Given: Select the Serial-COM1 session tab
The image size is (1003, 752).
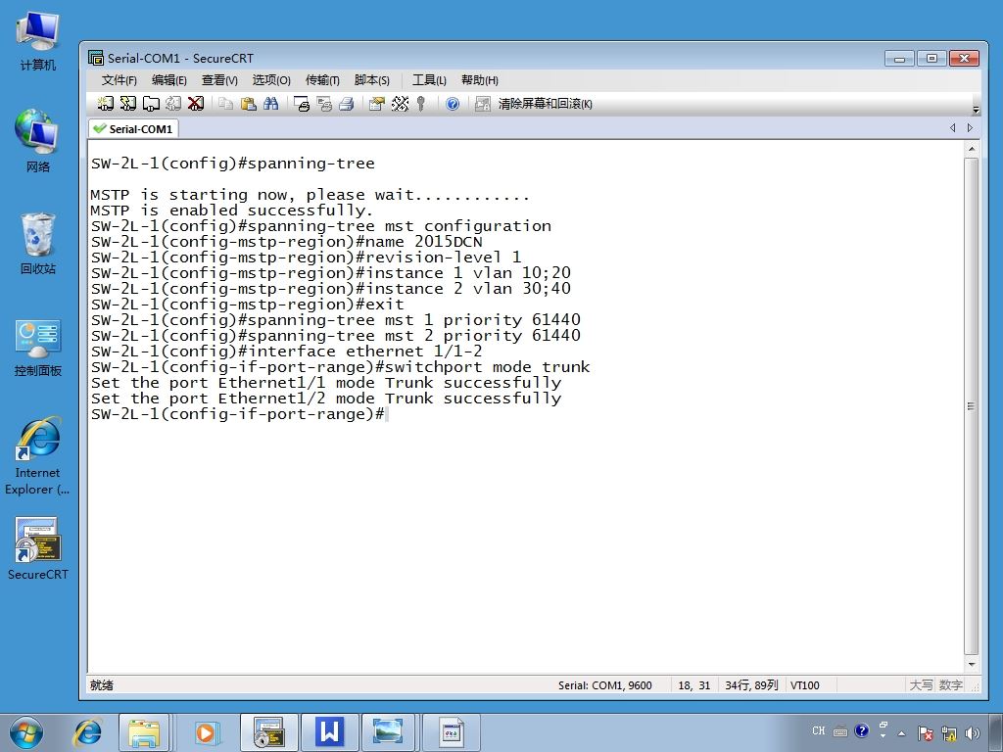Looking at the screenshot, I should click(x=133, y=128).
